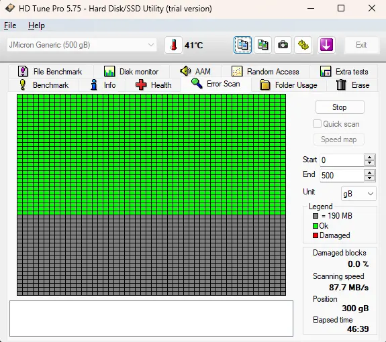The image size is (386, 342).
Task: Click the empty log text box below grid
Action: tap(152, 319)
